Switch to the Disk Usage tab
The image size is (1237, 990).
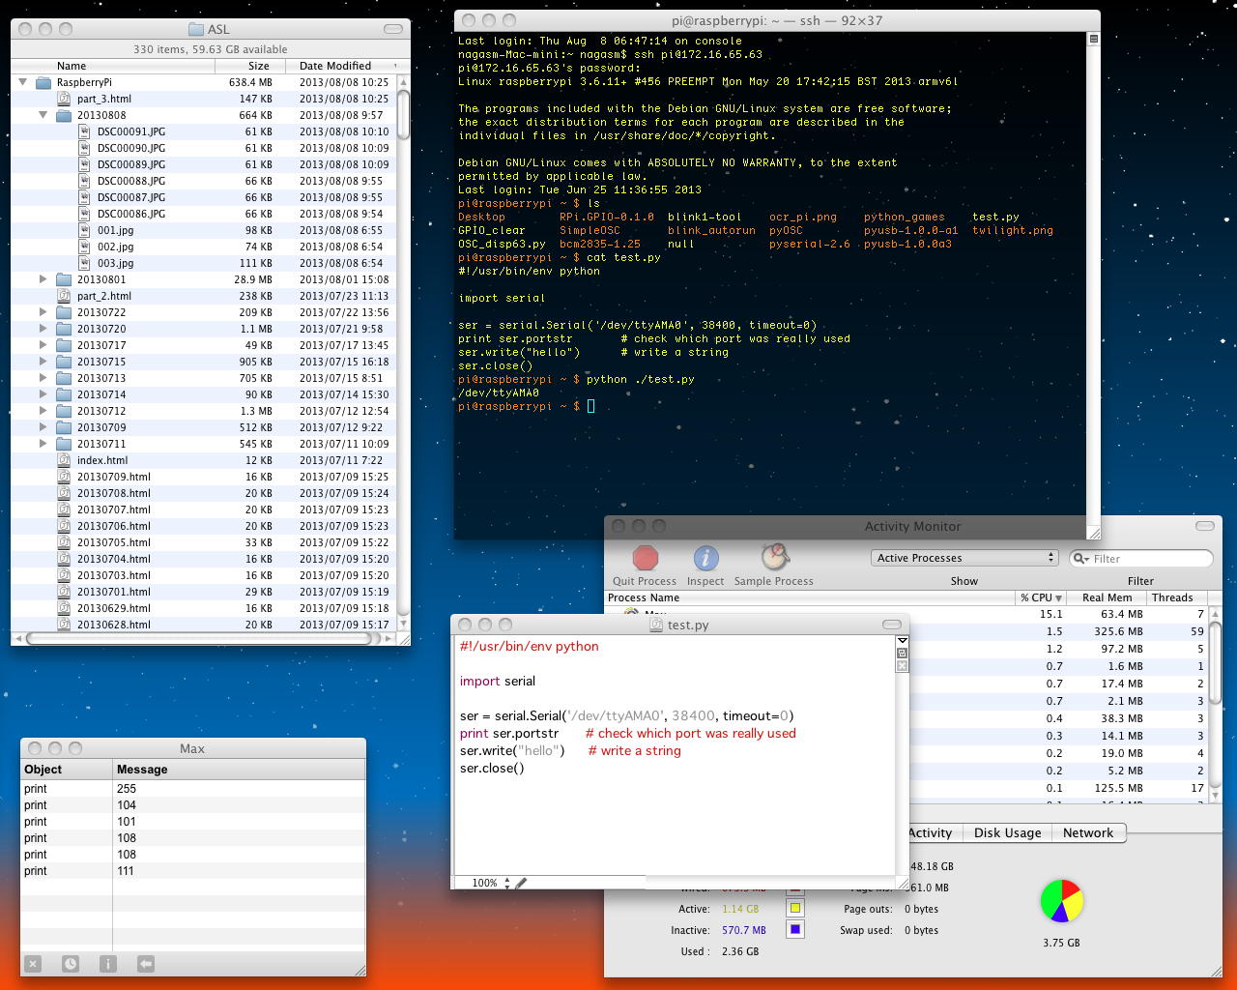[1007, 832]
